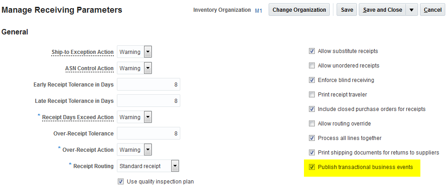Focus the Over-Receipt Tolerance input field

pyautogui.click(x=149, y=134)
